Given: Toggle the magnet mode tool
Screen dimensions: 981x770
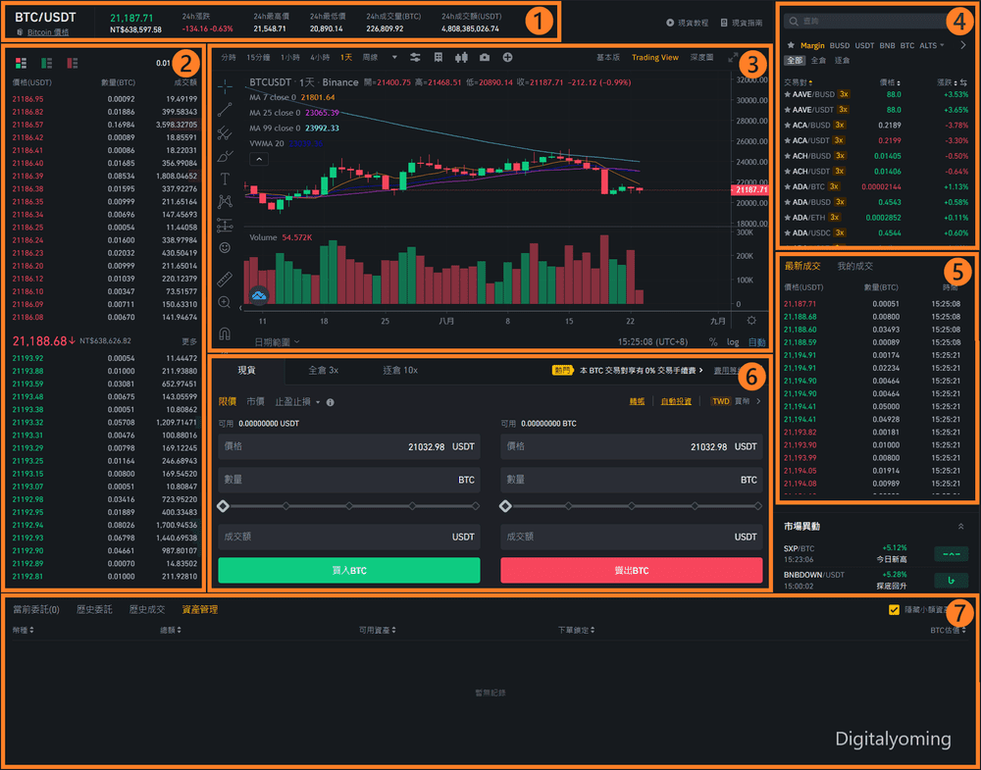Looking at the screenshot, I should tap(225, 334).
